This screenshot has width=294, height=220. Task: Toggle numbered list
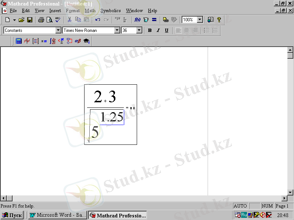coord(215,30)
